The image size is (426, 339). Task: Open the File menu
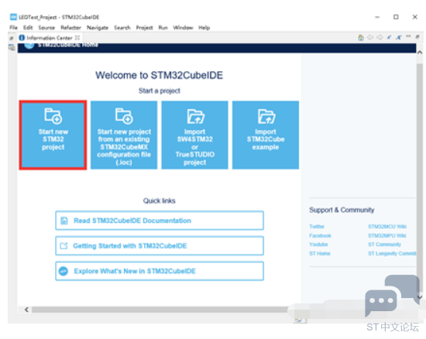14,27
